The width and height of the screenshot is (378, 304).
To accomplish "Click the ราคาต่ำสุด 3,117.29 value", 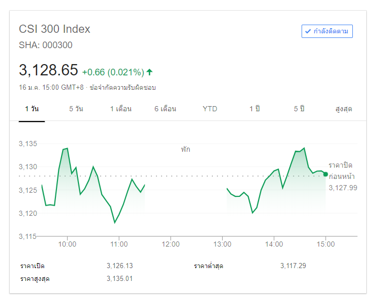I will point(293,266).
